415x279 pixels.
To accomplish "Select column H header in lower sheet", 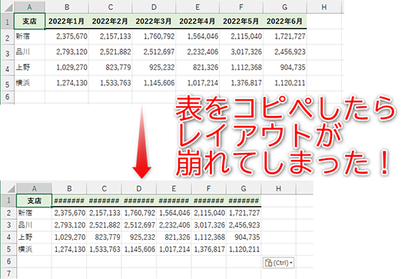I will pyautogui.click(x=278, y=188).
